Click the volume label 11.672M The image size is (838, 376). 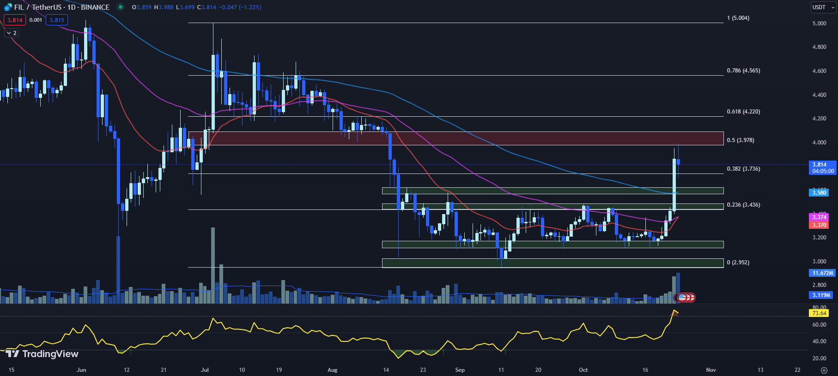822,273
